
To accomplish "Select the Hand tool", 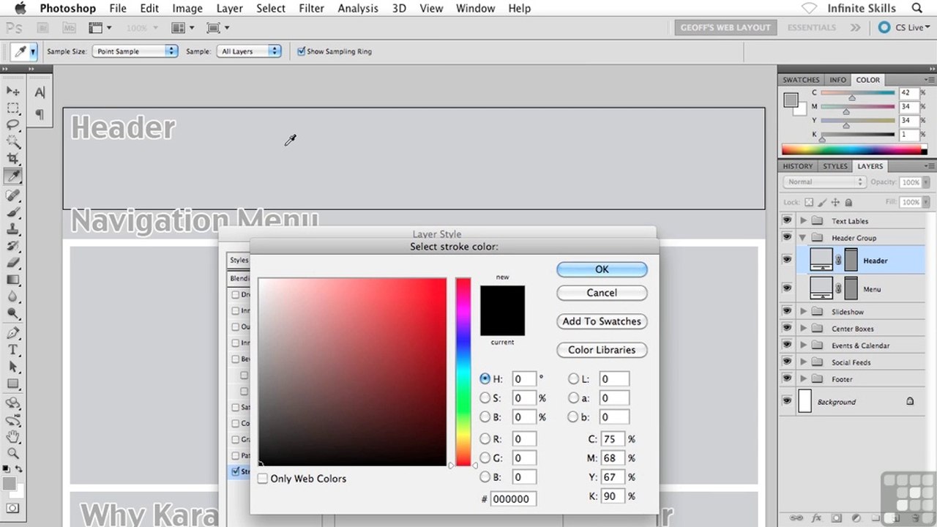I will [x=13, y=437].
